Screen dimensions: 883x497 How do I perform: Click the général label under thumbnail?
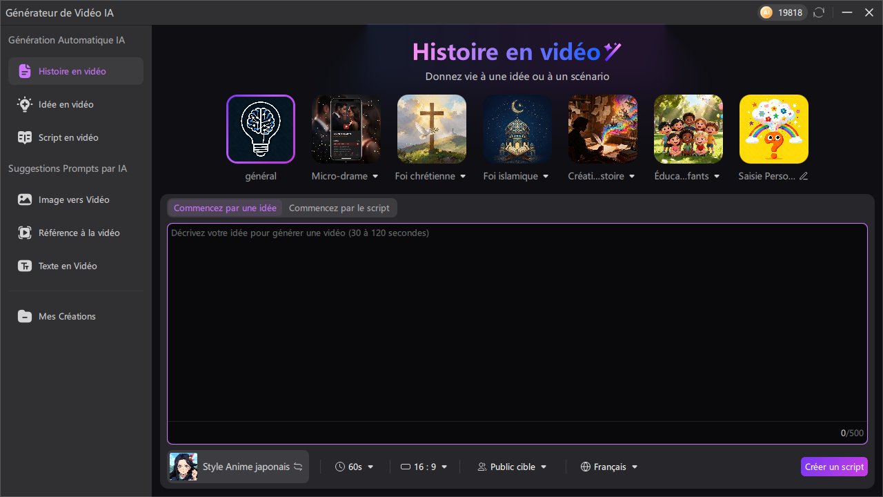tap(261, 176)
